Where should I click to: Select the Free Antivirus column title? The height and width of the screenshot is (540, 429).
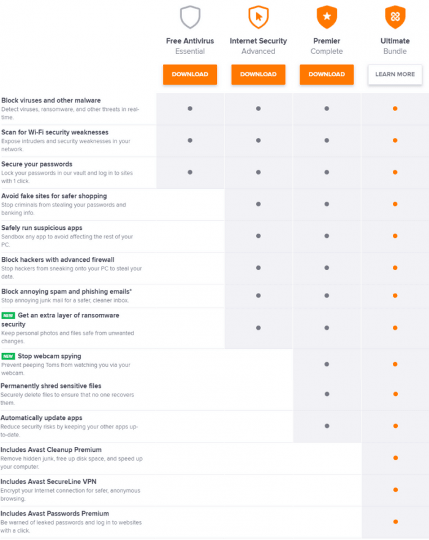click(190, 41)
